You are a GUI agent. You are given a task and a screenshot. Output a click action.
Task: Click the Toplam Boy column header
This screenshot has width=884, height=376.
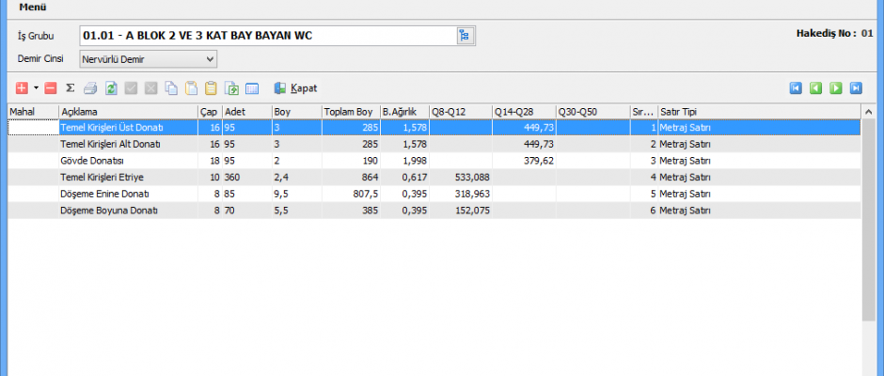pos(350,112)
